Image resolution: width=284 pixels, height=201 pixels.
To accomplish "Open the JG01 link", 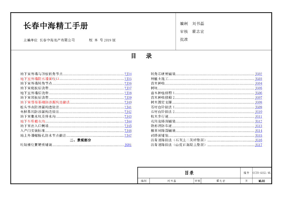I will click(128, 145).
